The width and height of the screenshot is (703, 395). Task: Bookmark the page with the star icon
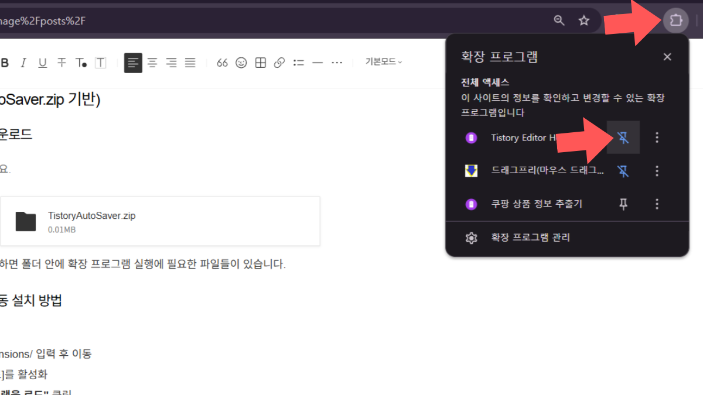tap(583, 20)
